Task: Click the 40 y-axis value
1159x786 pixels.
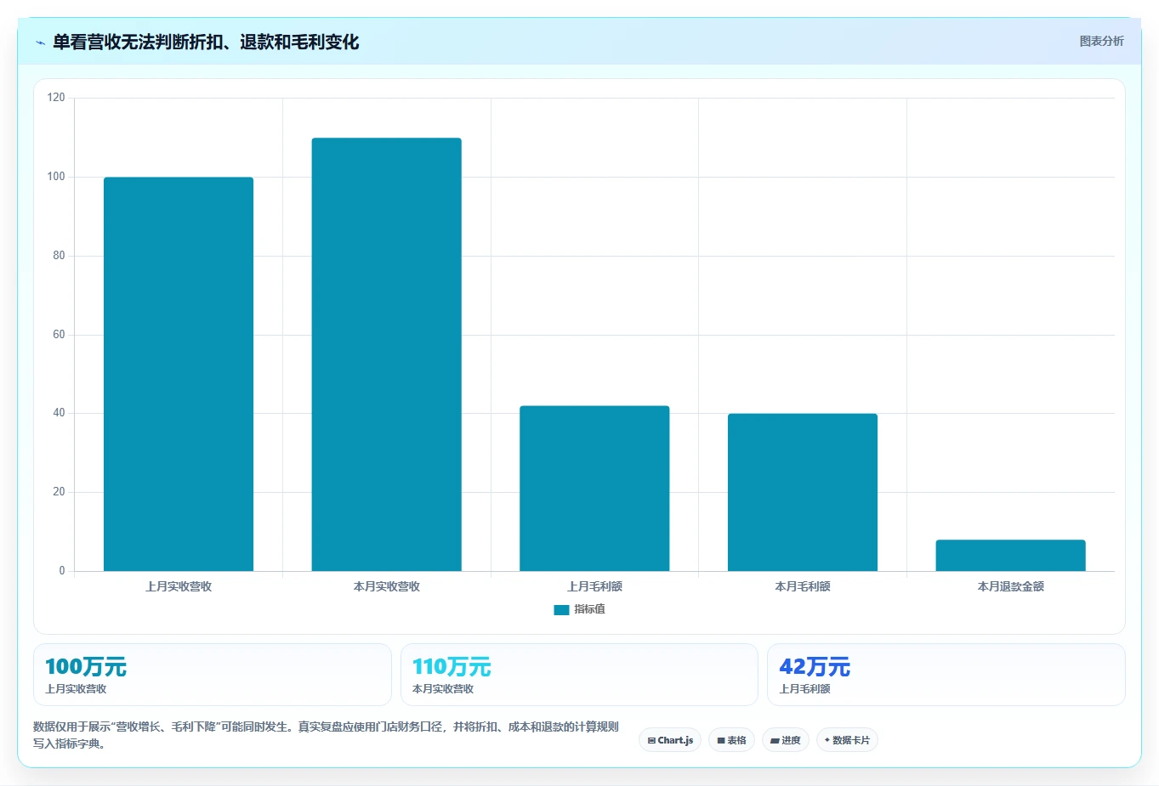Action: point(59,413)
